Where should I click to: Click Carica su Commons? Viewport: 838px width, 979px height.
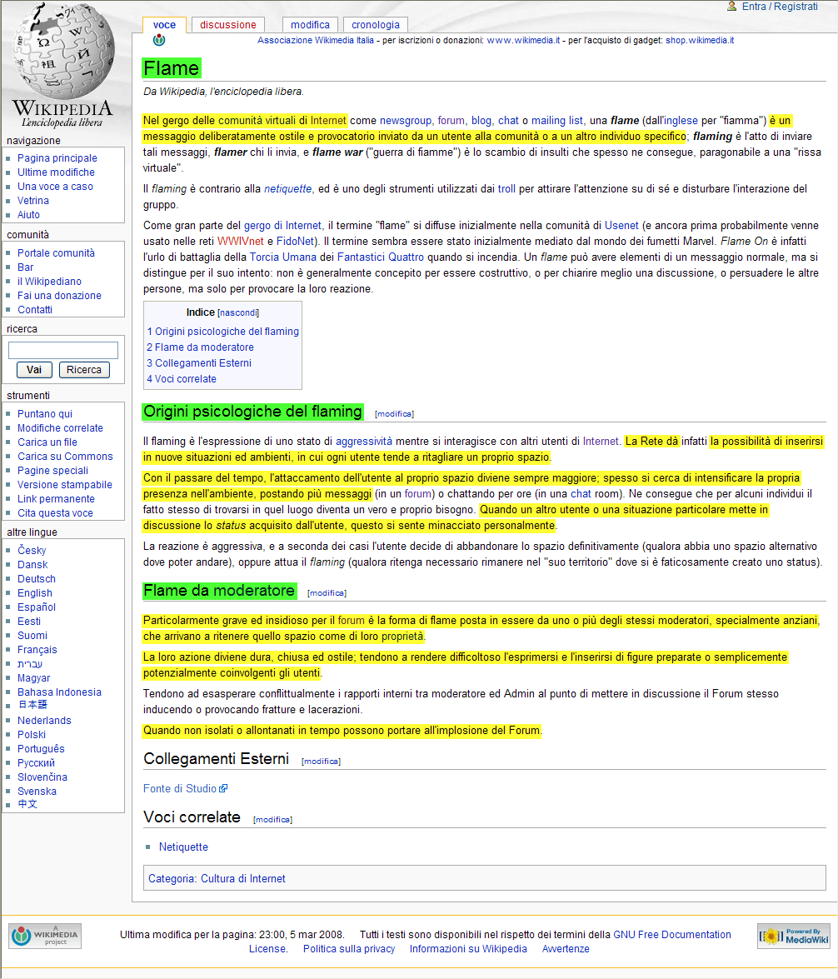65,457
